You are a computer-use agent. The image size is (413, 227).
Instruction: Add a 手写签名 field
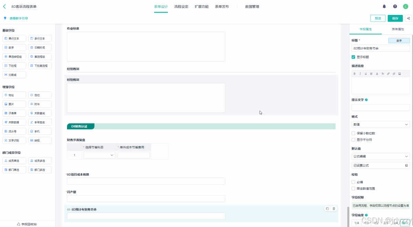40,122
